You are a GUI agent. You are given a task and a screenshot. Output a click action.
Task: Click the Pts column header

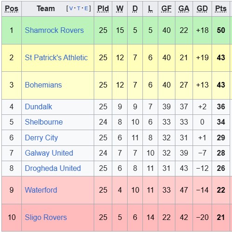pyautogui.click(x=221, y=9)
